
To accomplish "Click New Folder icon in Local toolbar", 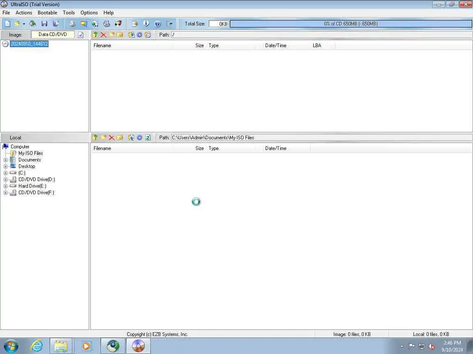I will 103,138.
